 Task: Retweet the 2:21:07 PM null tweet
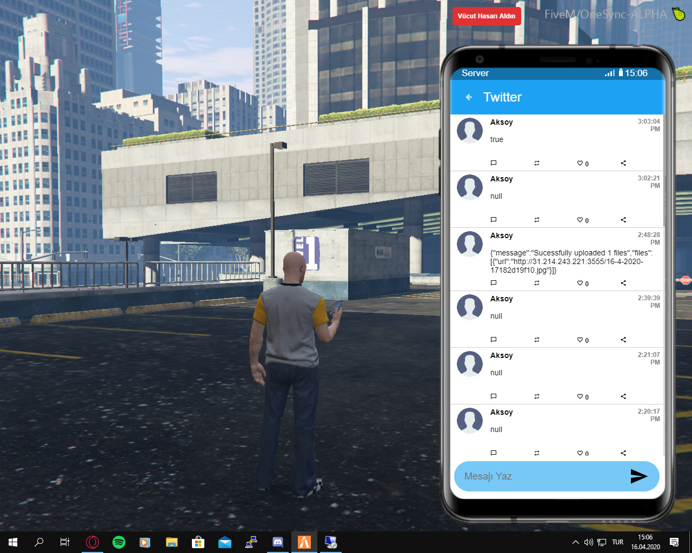537,396
